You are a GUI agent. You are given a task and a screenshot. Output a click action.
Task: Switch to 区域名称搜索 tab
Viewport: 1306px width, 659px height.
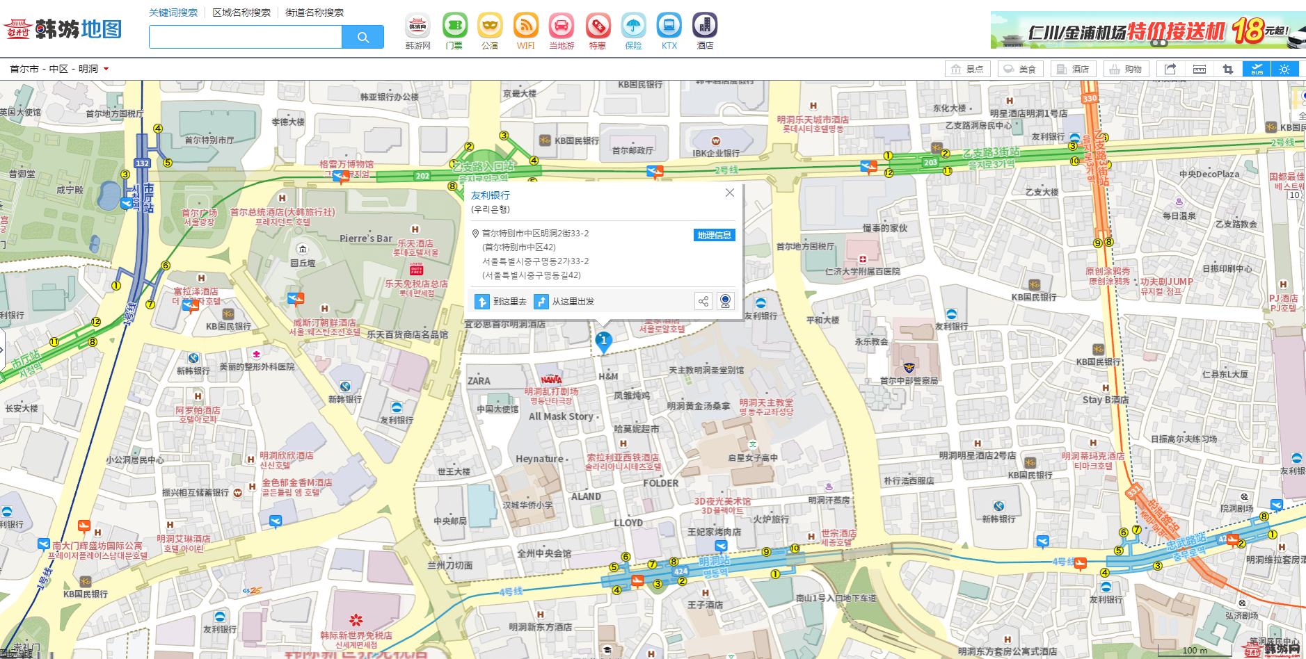pyautogui.click(x=241, y=13)
